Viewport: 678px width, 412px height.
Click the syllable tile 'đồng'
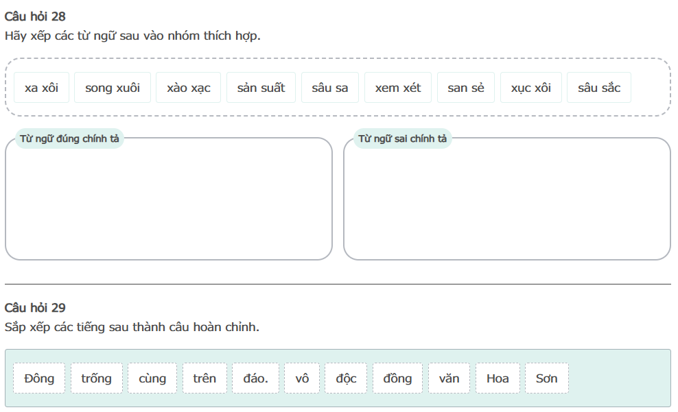tap(398, 378)
